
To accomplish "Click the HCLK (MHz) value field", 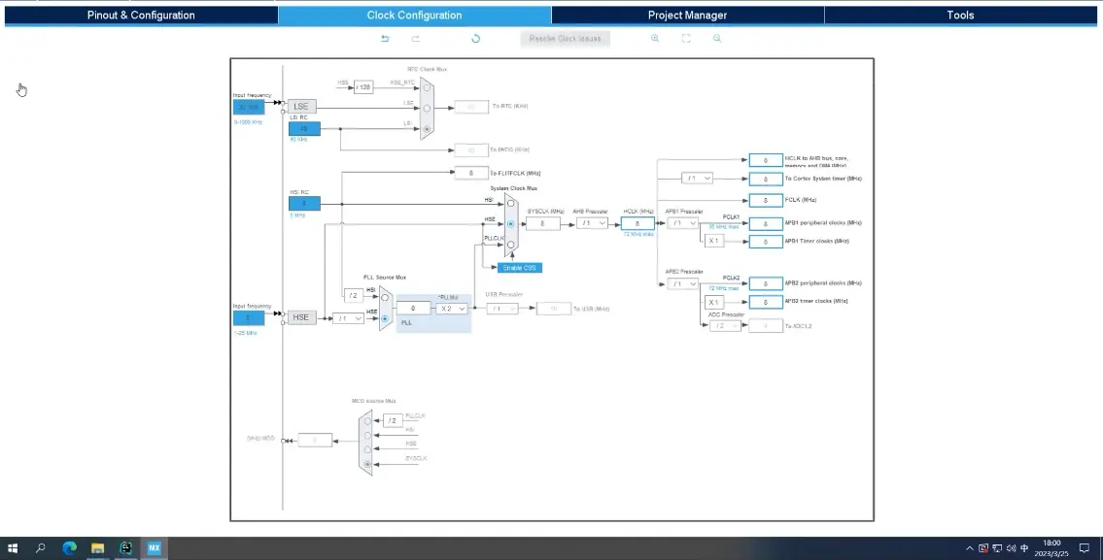I will click(638, 223).
